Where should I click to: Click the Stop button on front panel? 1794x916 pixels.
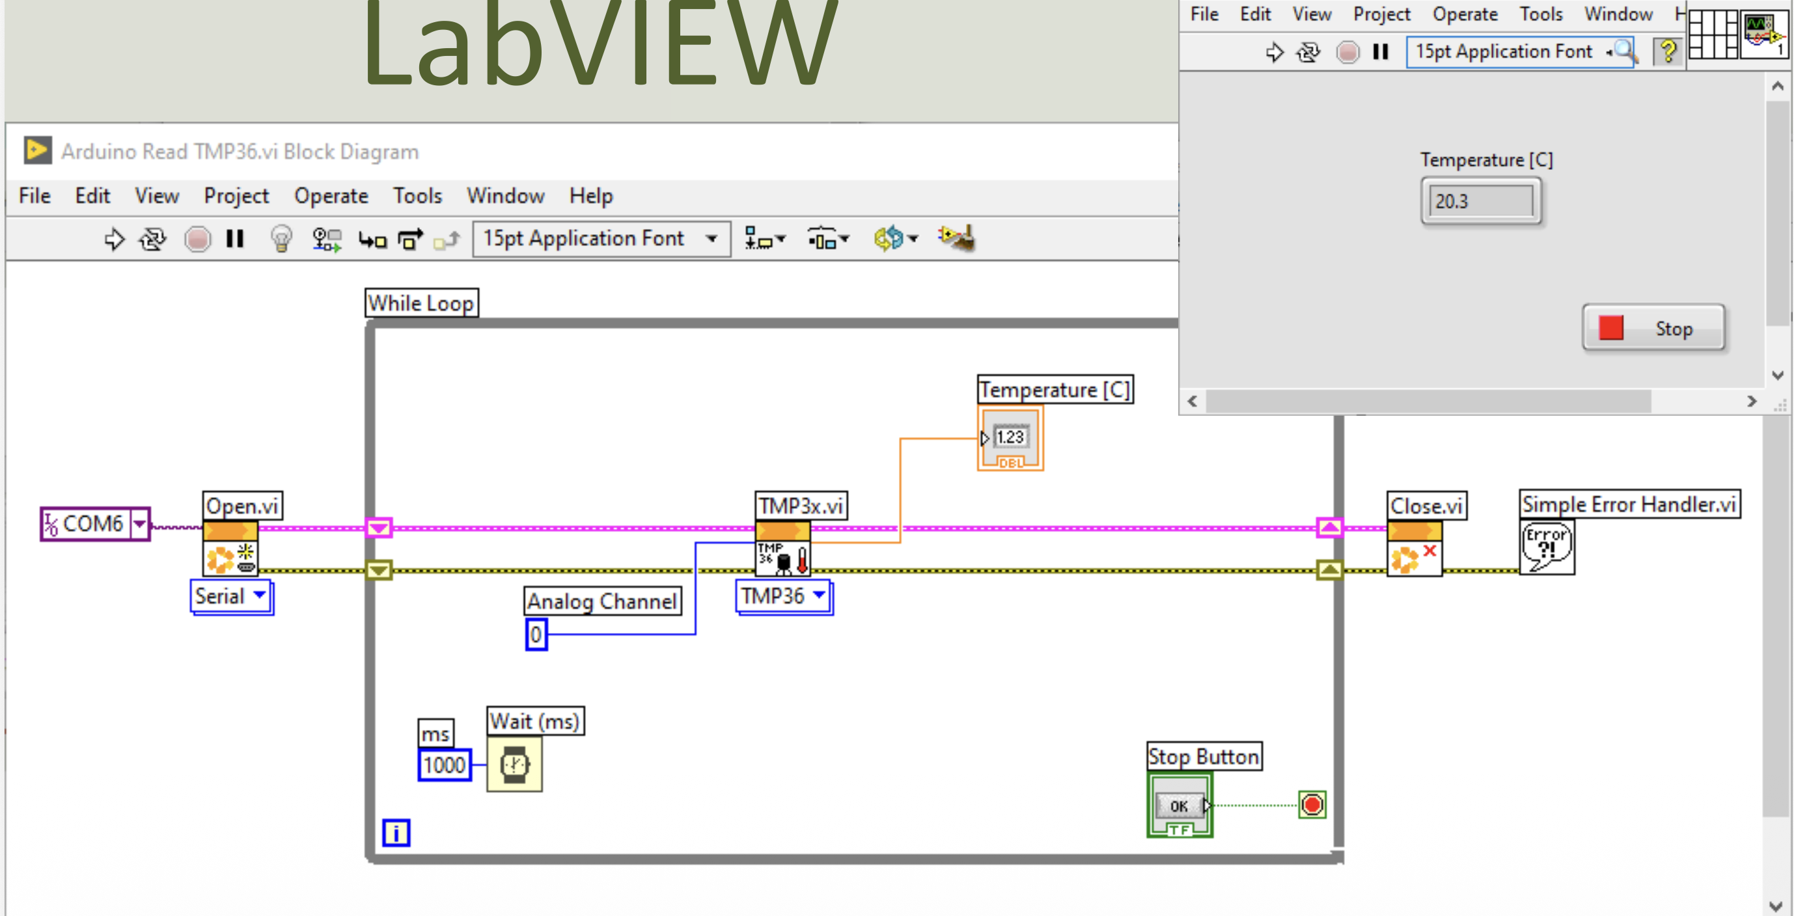tap(1653, 327)
